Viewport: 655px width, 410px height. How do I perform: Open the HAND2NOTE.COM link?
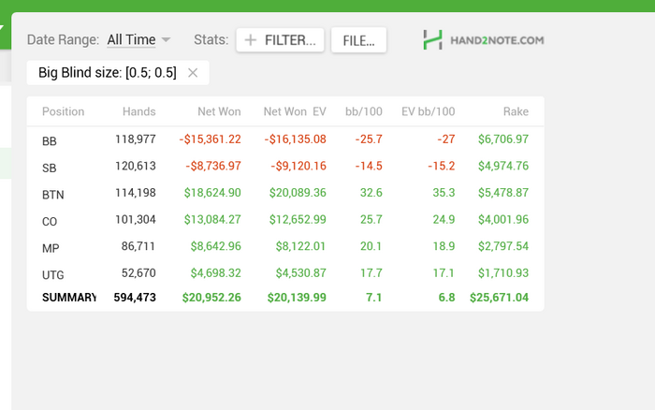pos(497,40)
